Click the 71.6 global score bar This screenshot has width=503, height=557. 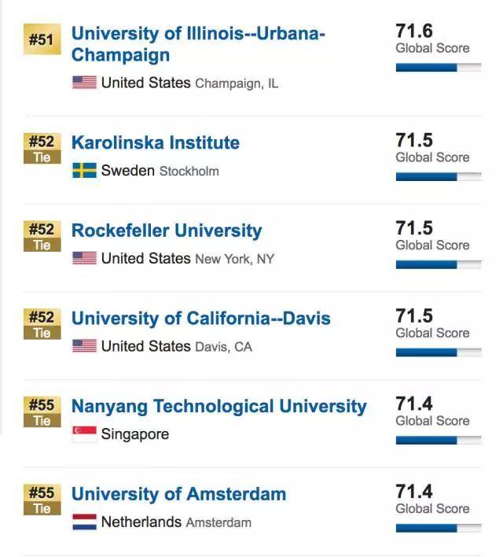click(438, 68)
